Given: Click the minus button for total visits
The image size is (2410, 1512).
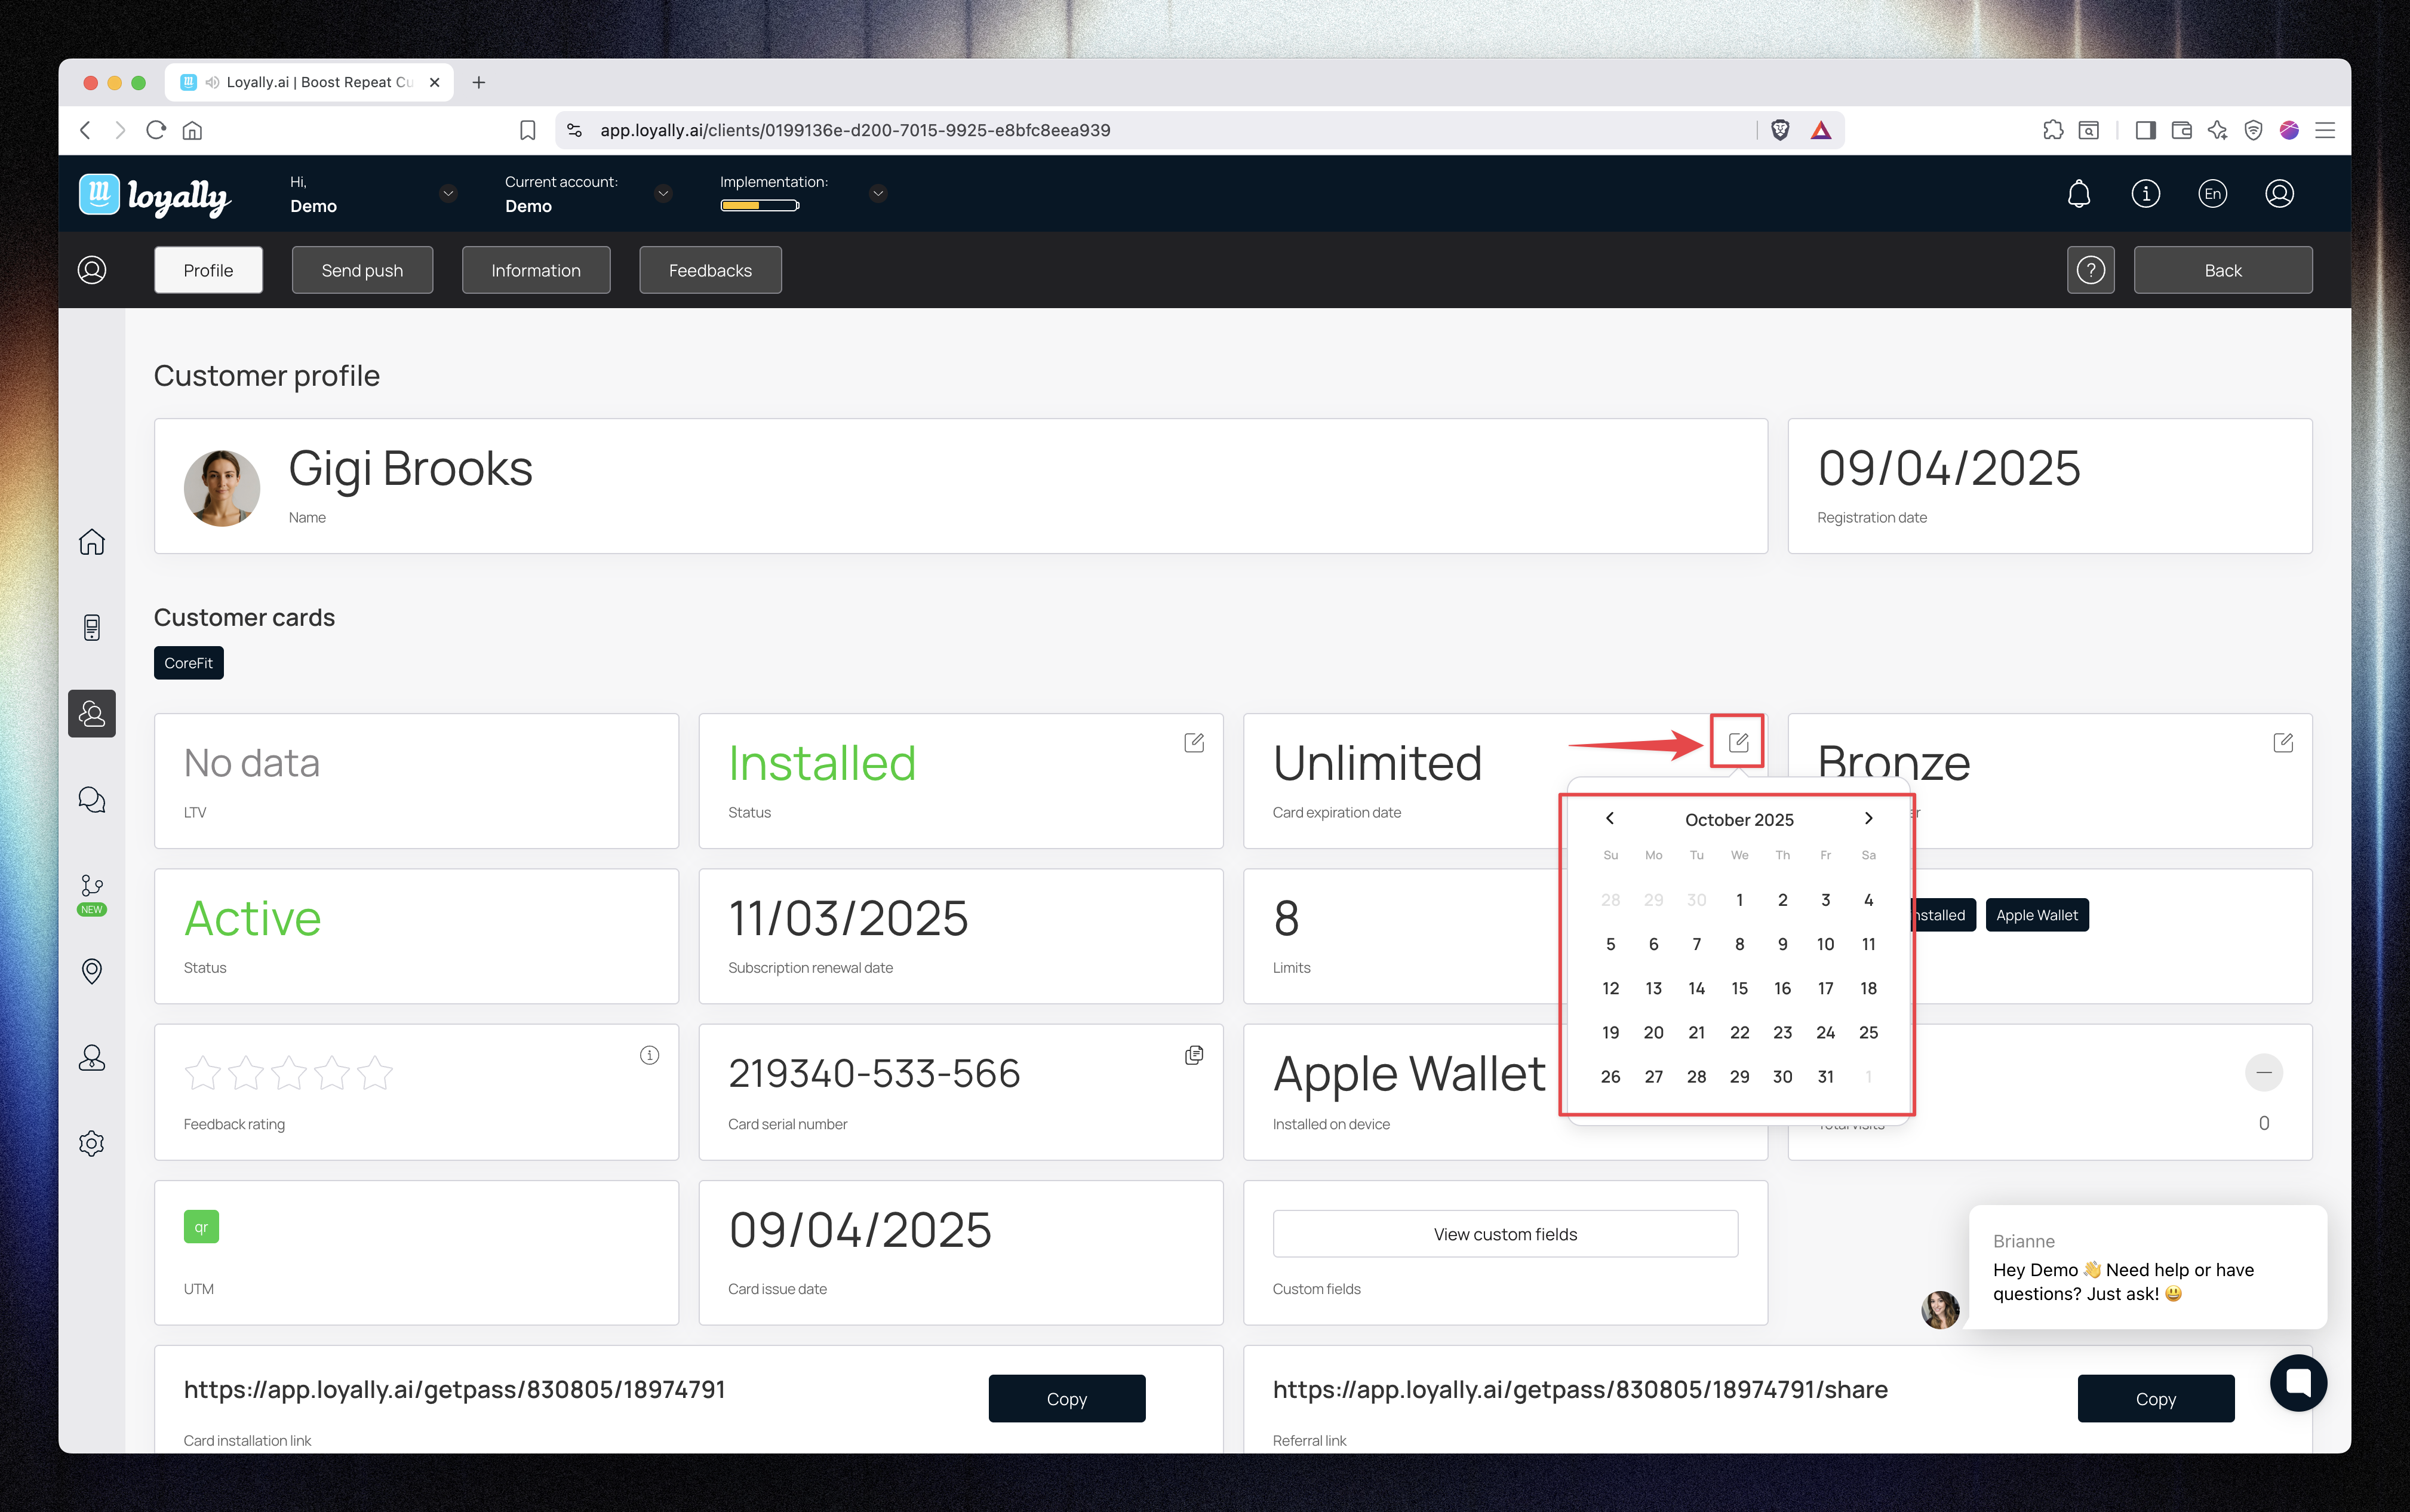Looking at the screenshot, I should coord(2263,1072).
